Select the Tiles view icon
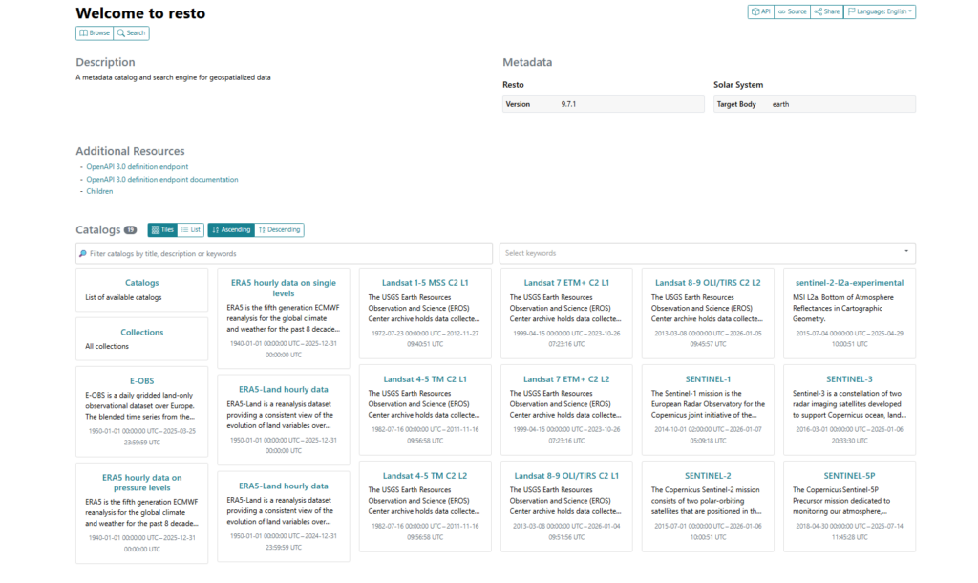This screenshot has height=583, width=978. coord(158,229)
